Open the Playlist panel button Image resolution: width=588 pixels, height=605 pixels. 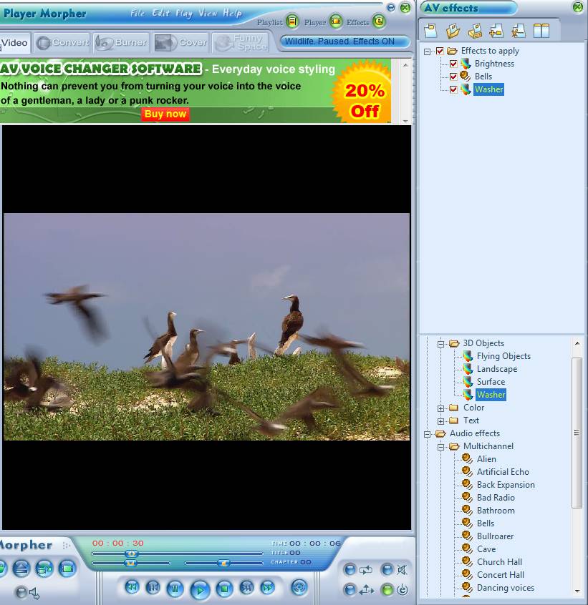point(292,21)
